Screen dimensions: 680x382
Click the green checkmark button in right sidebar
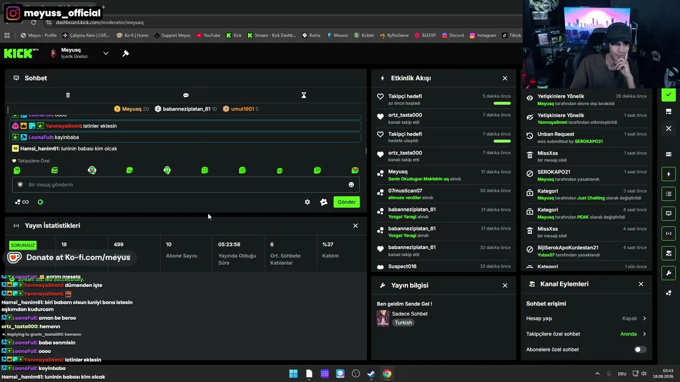pyautogui.click(x=668, y=95)
